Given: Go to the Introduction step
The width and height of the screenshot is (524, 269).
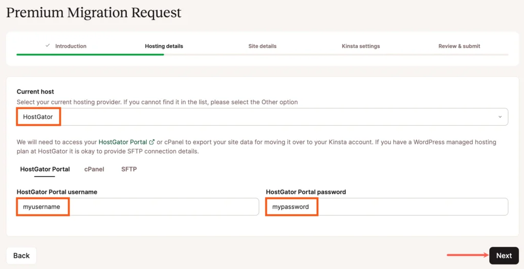Looking at the screenshot, I should point(71,46).
